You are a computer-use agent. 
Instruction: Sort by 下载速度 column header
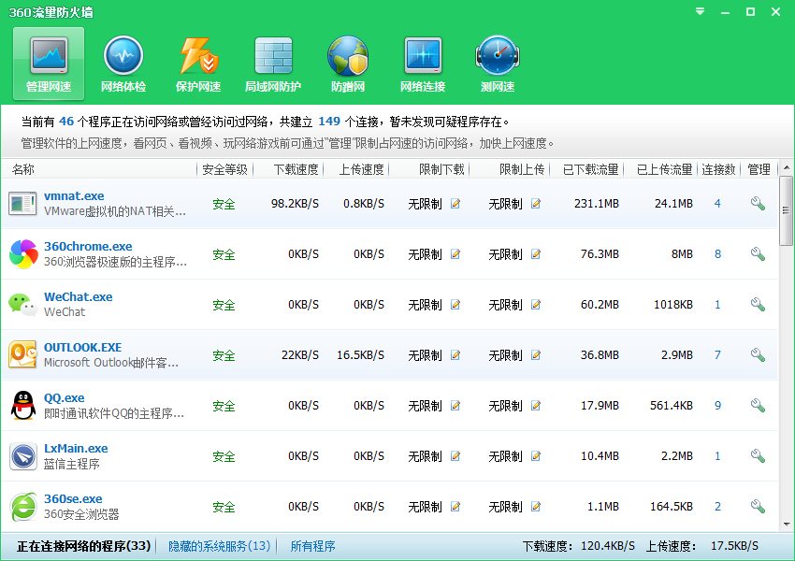(x=296, y=169)
